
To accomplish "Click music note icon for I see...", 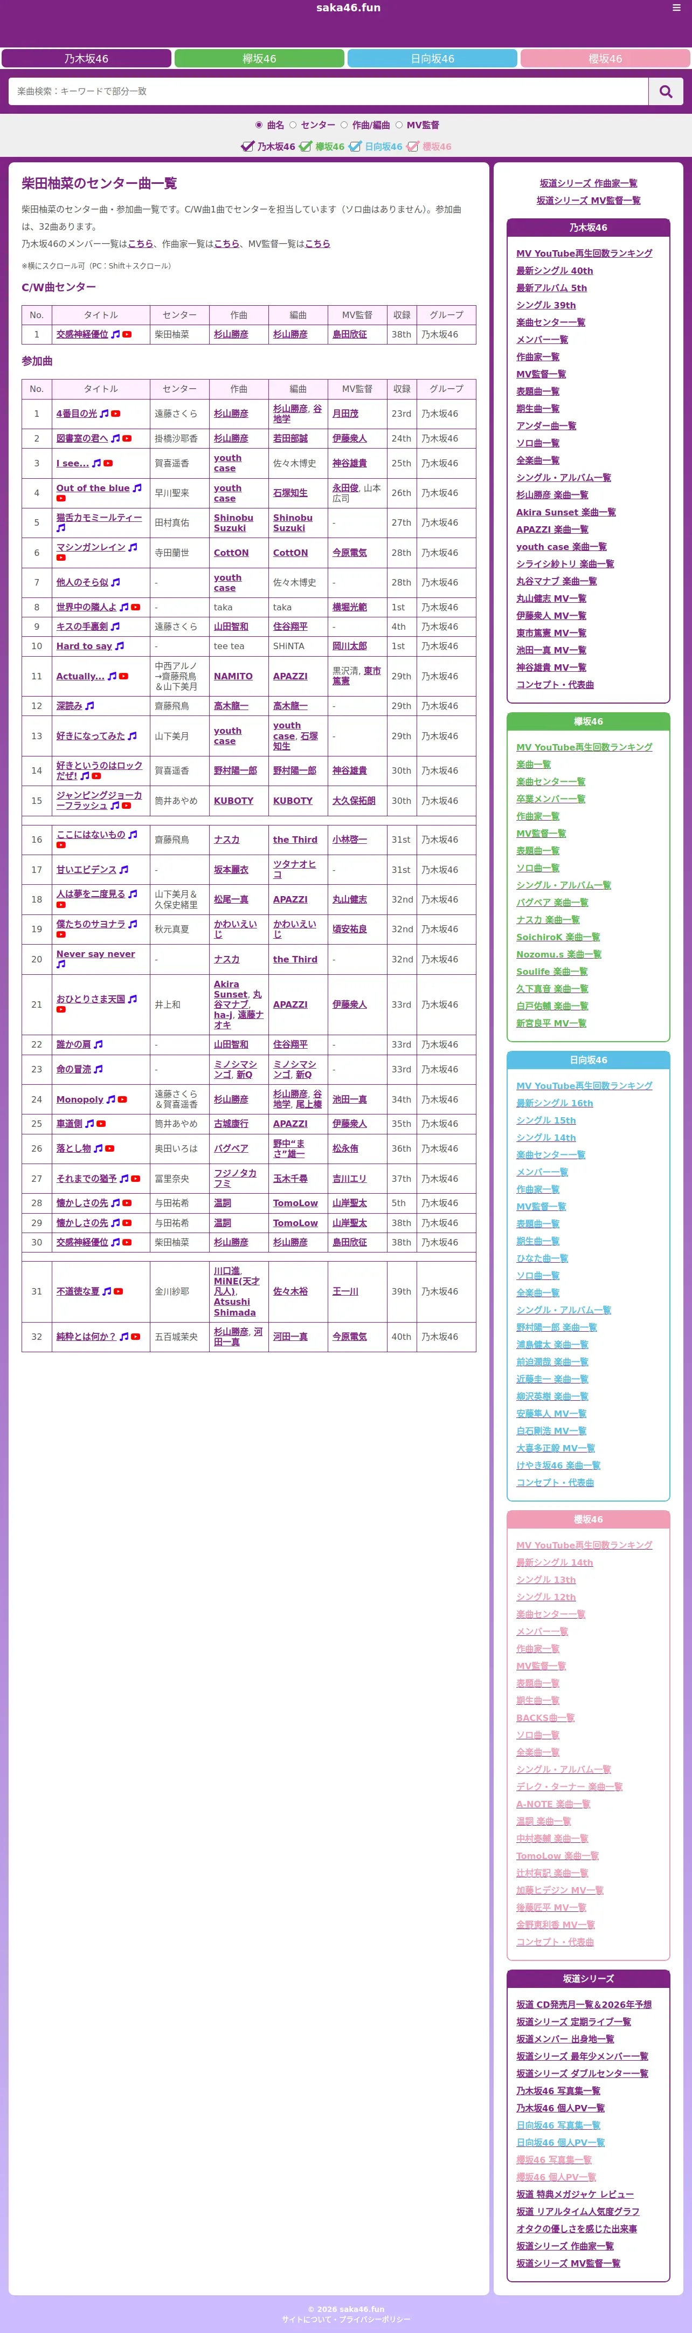I will (x=97, y=464).
